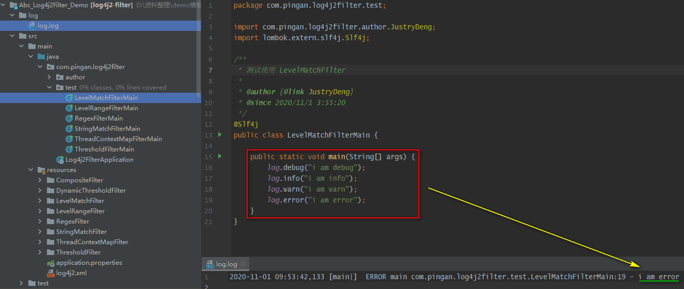Expand the DynamicThresholdFilter folder
Image resolution: width=684 pixels, height=289 pixels.
40,191
